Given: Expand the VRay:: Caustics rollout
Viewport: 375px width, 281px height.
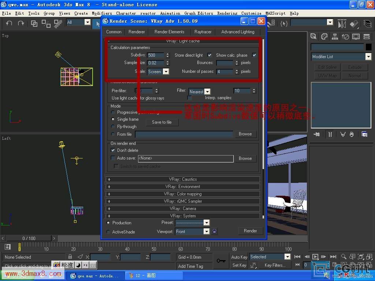Looking at the screenshot, I should tap(183, 179).
